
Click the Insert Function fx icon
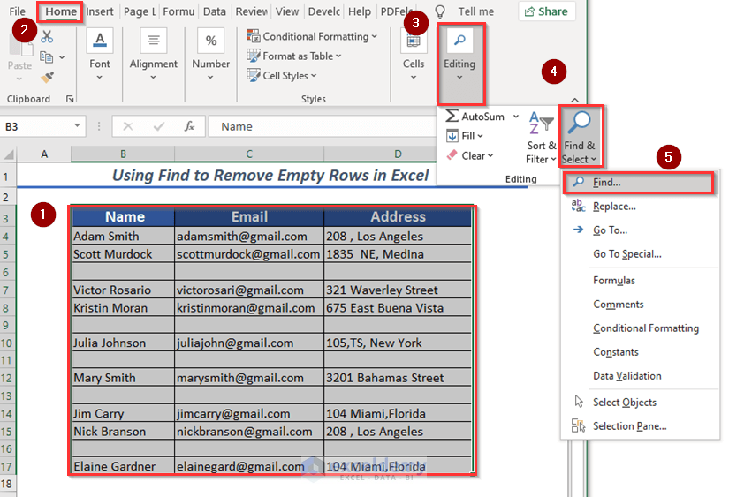[189, 126]
